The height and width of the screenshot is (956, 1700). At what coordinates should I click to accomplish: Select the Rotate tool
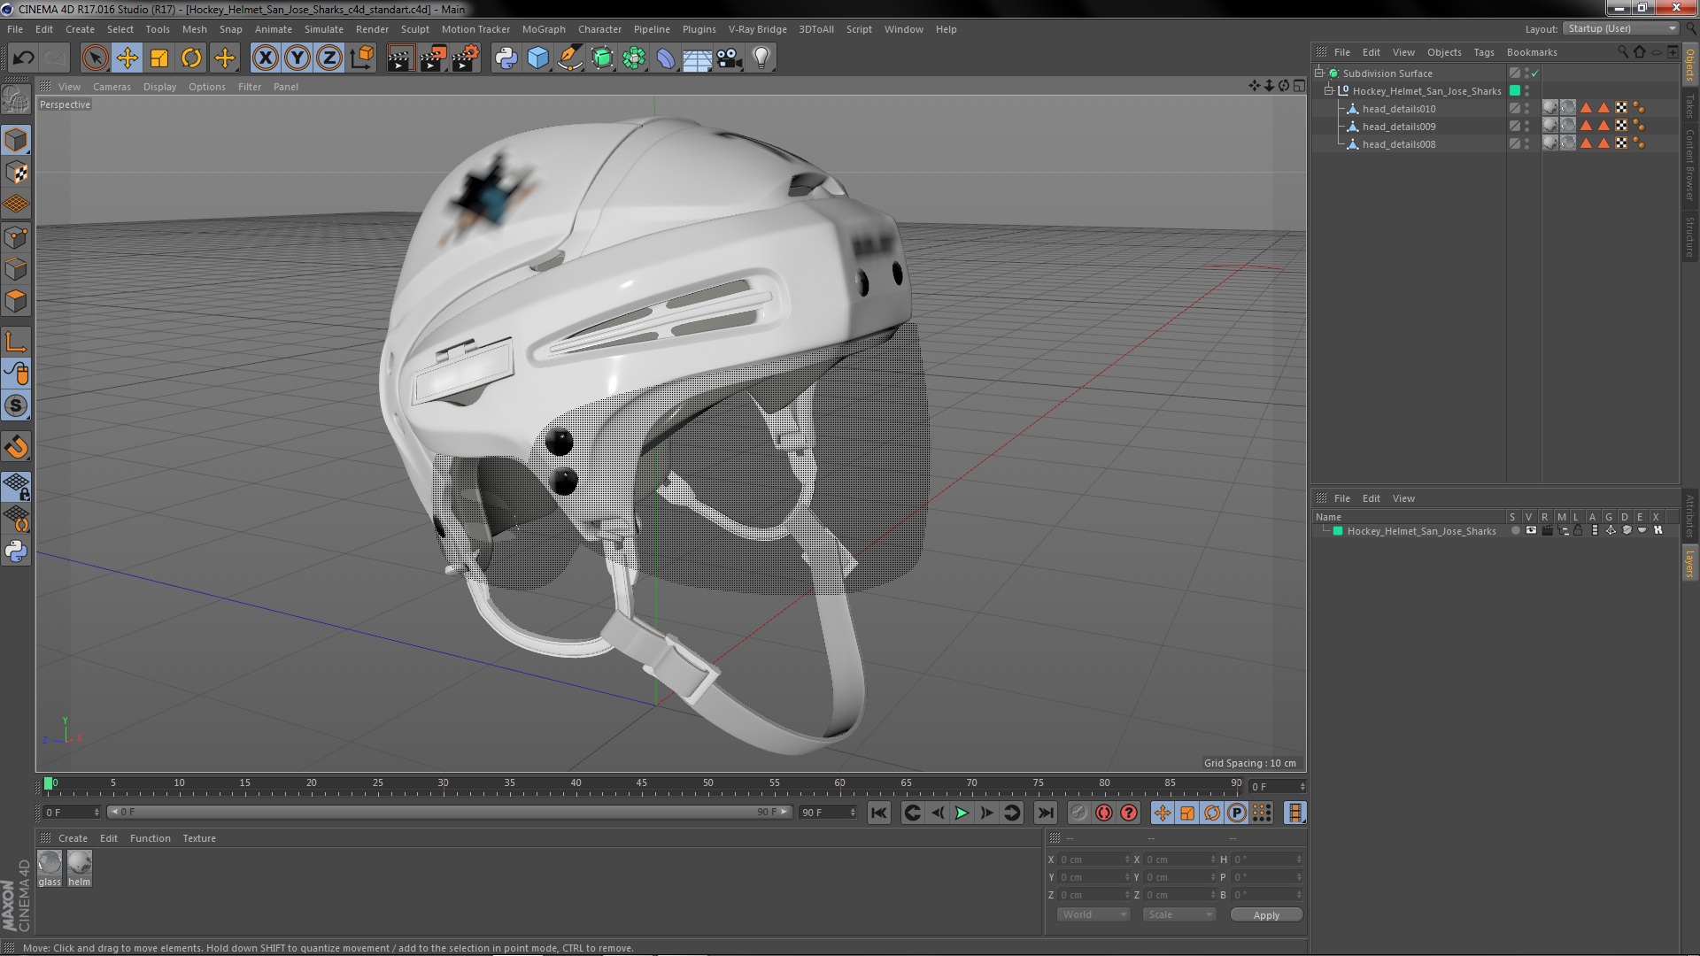coord(191,58)
